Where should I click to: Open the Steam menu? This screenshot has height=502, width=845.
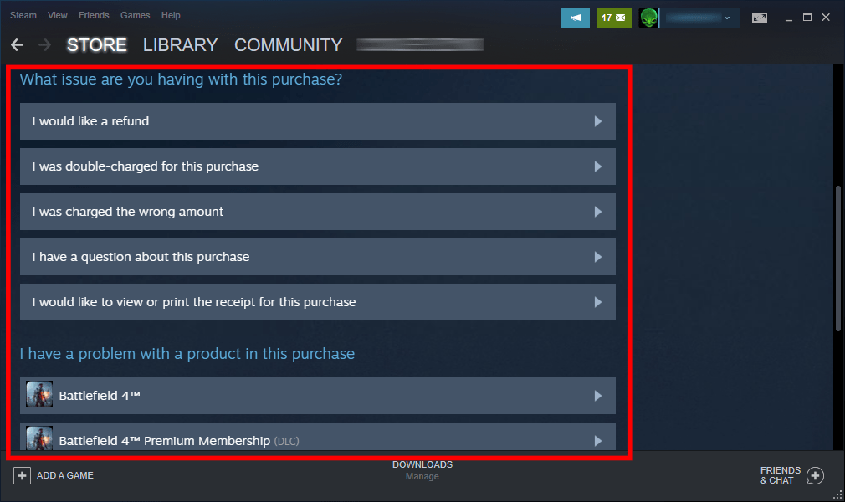point(23,15)
